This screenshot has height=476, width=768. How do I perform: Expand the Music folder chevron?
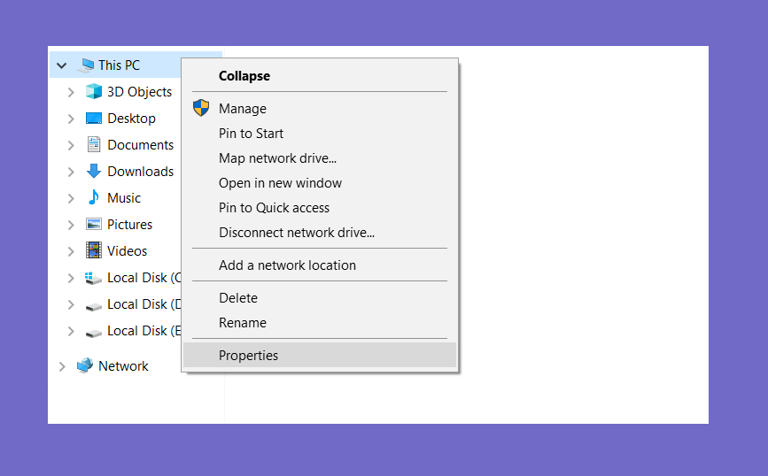[71, 198]
